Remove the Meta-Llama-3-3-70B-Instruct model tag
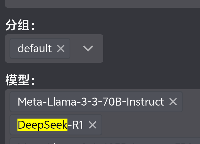Image resolution: width=200 pixels, height=144 pixels. click(x=173, y=102)
